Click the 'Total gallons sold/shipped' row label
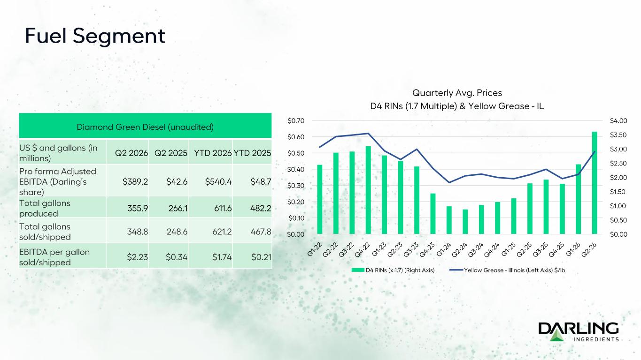The image size is (641, 360). (62, 230)
